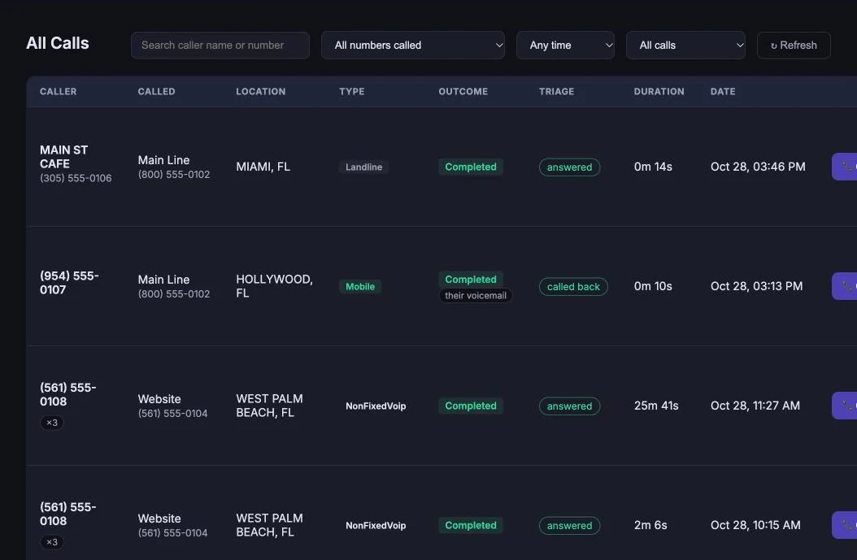Click the answered badge in the 10:15 AM row

coord(569,526)
